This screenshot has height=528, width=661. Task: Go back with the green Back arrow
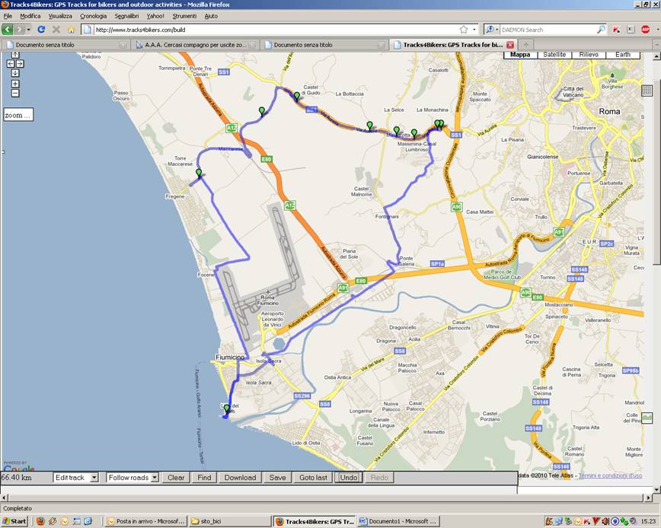pos(7,30)
